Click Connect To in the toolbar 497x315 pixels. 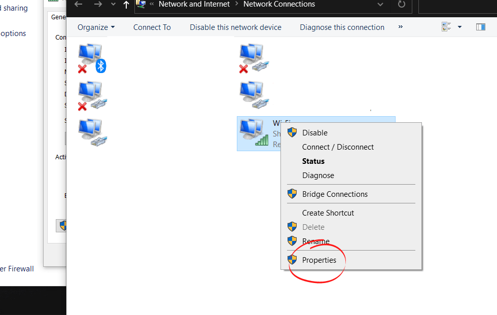152,27
